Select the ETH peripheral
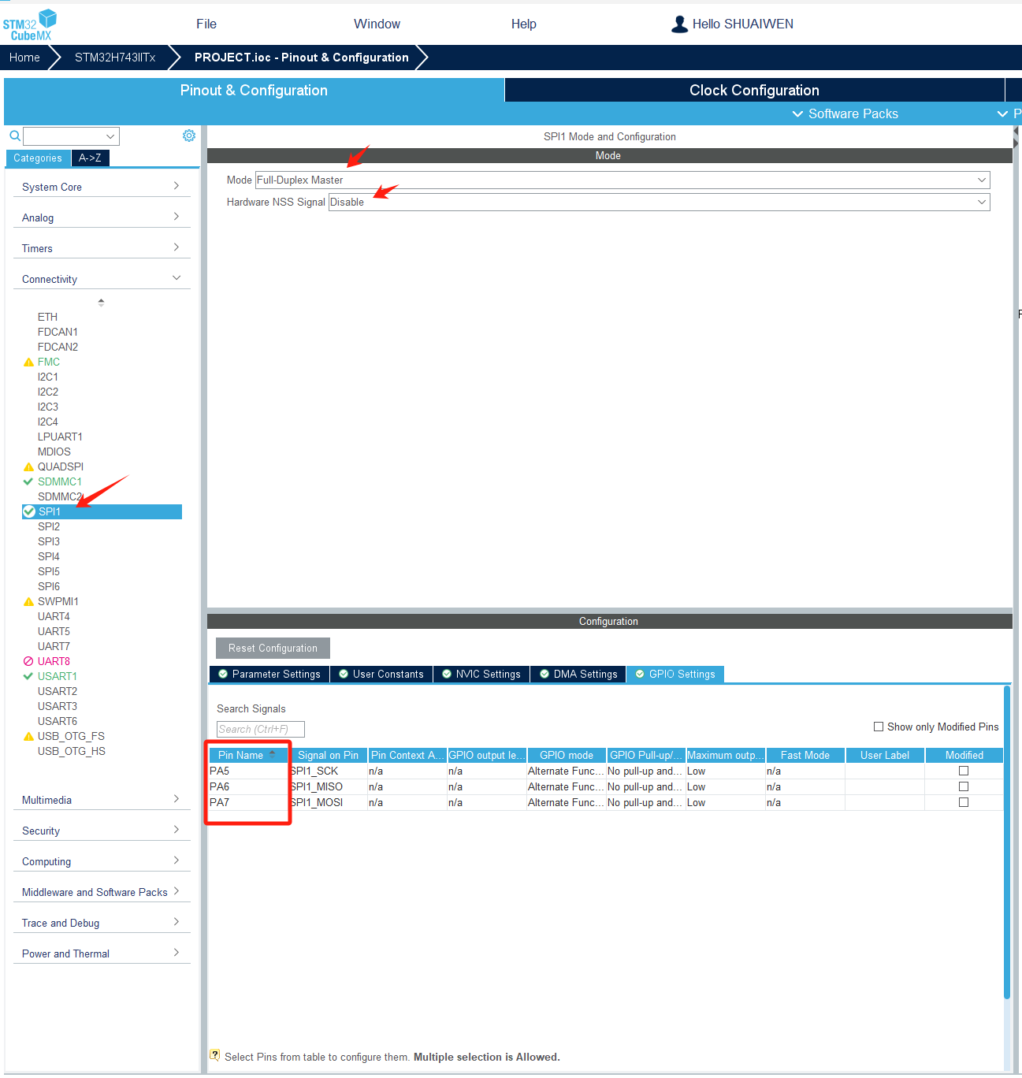This screenshot has width=1022, height=1078. coord(47,317)
